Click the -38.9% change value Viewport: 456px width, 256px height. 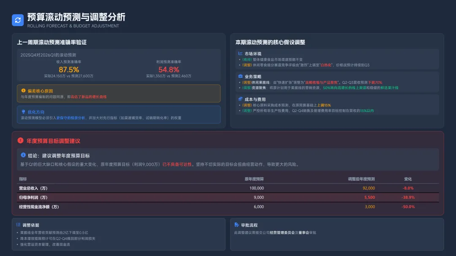(408, 197)
